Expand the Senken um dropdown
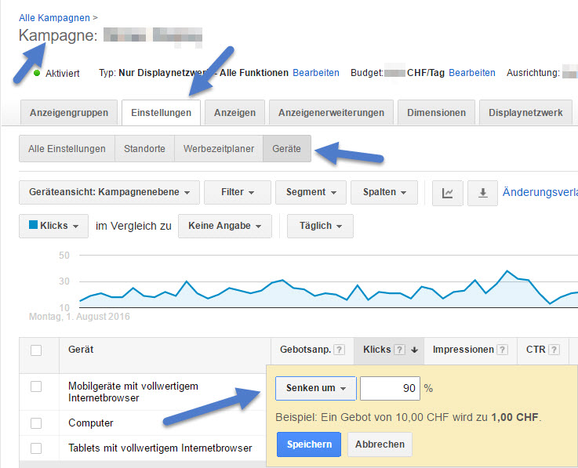 click(315, 388)
